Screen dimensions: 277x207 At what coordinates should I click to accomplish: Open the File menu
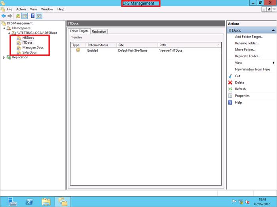pyautogui.click(x=9, y=9)
